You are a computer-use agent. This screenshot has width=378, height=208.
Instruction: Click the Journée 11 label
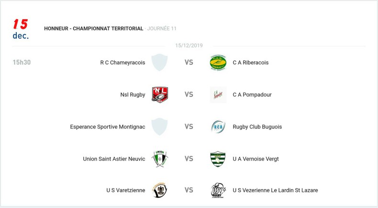tap(162, 29)
